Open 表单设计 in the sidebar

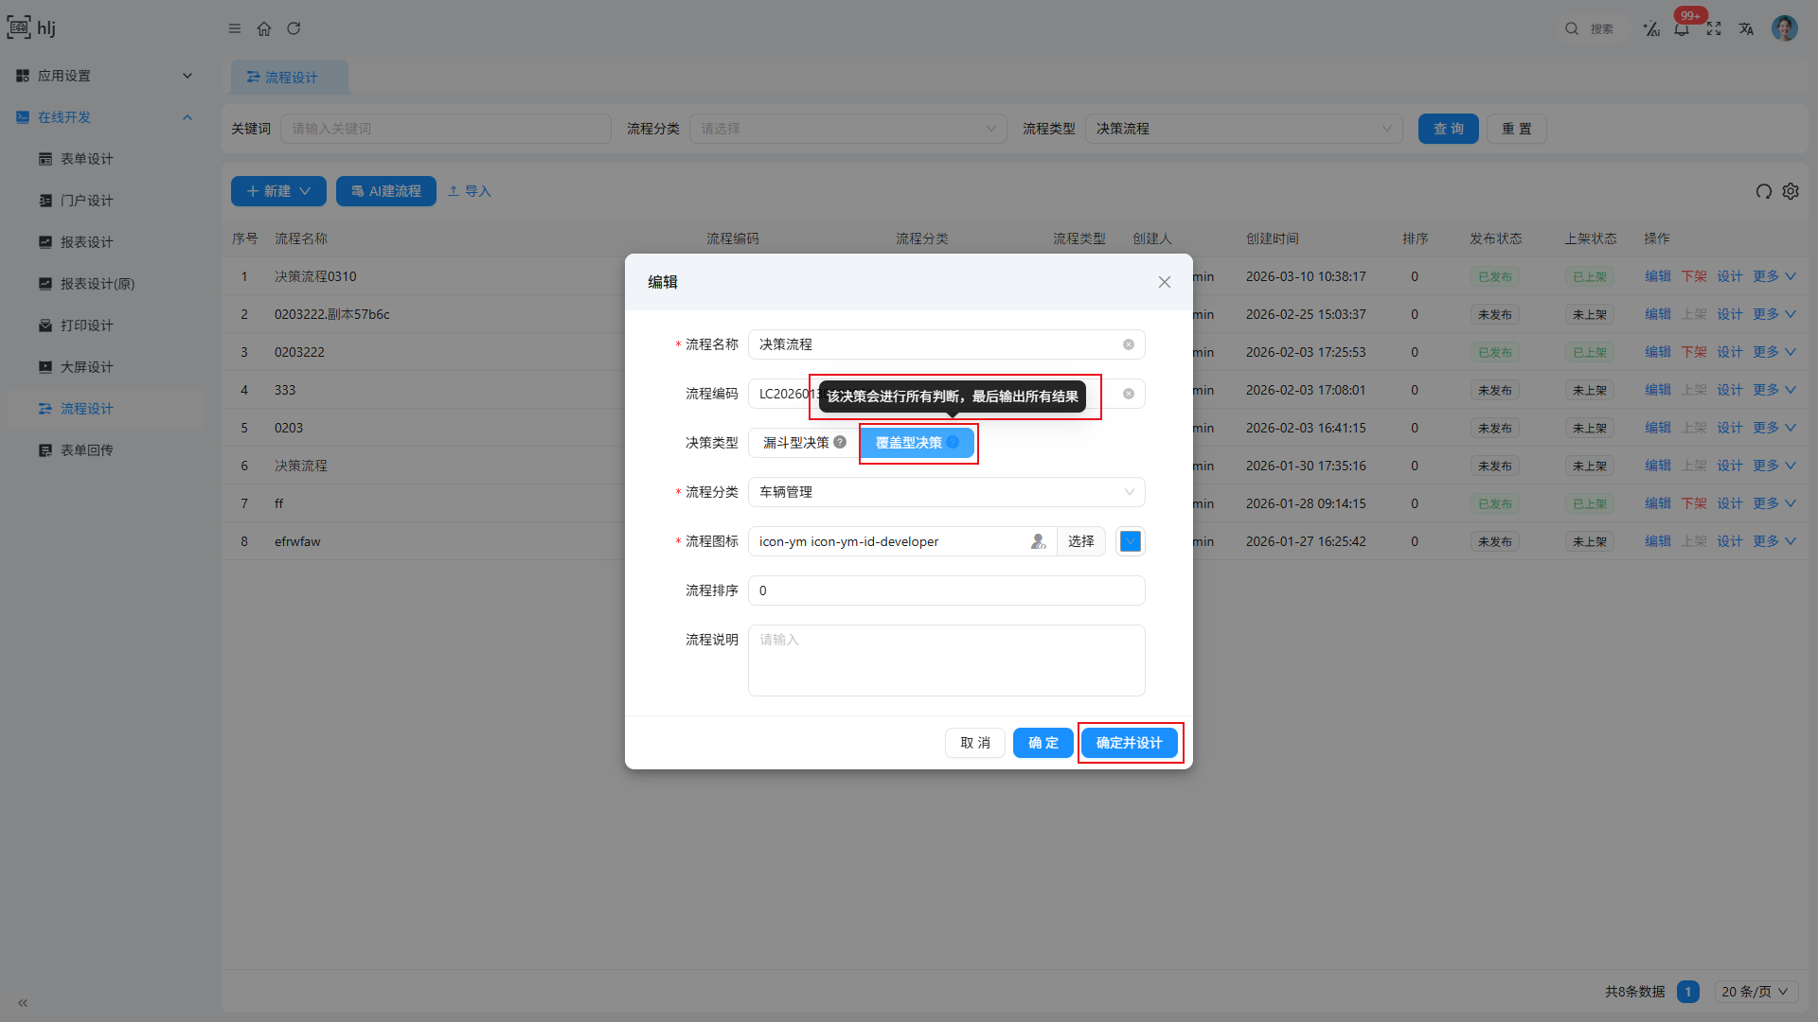[x=86, y=159]
